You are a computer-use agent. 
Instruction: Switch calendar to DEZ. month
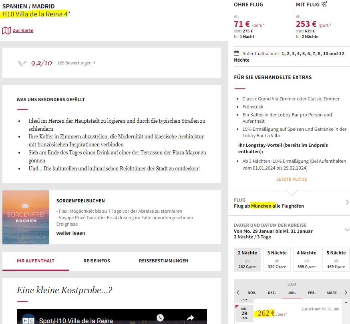point(272,293)
